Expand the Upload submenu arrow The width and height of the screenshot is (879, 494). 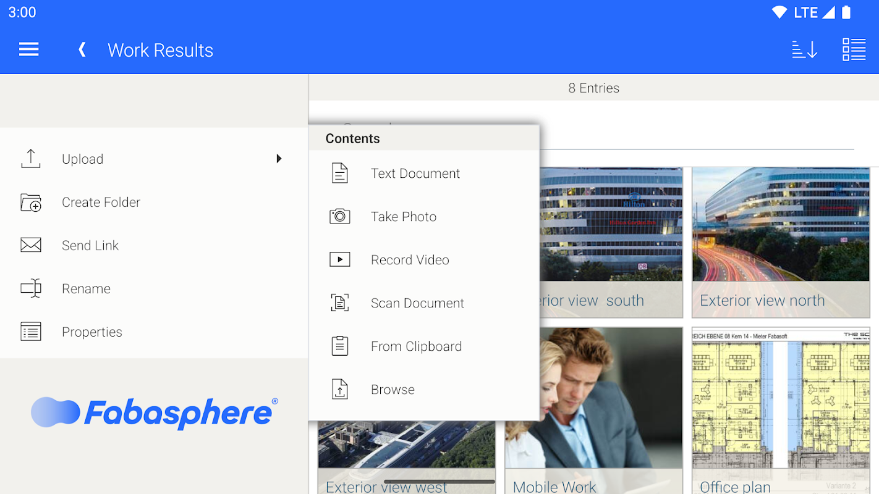coord(279,159)
